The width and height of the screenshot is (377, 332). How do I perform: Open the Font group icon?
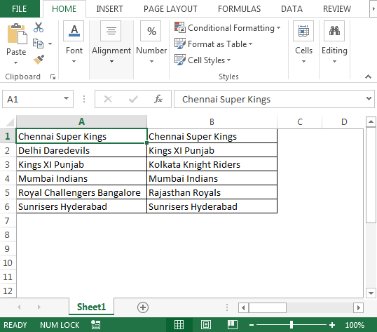(x=74, y=31)
